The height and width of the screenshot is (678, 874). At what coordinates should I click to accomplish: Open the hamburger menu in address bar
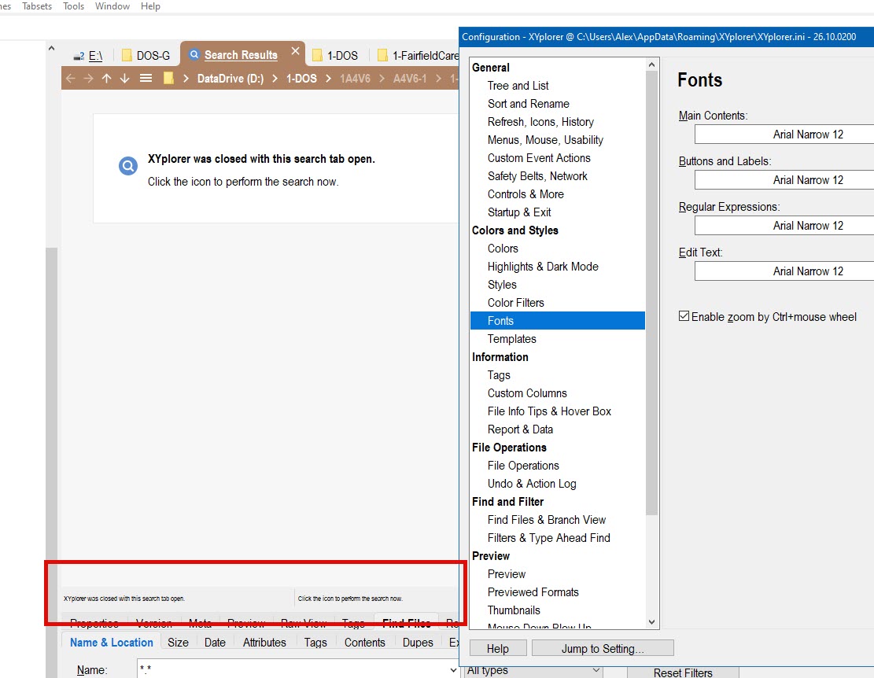[x=146, y=79]
